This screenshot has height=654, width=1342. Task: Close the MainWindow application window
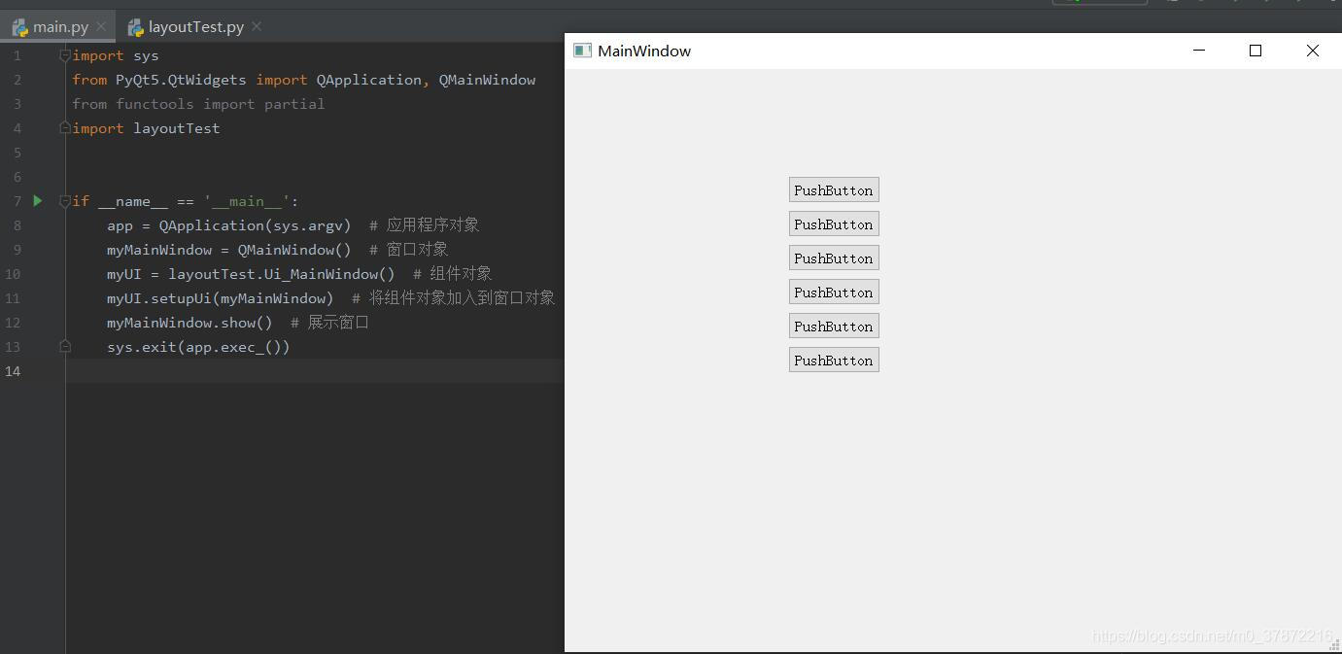point(1313,51)
